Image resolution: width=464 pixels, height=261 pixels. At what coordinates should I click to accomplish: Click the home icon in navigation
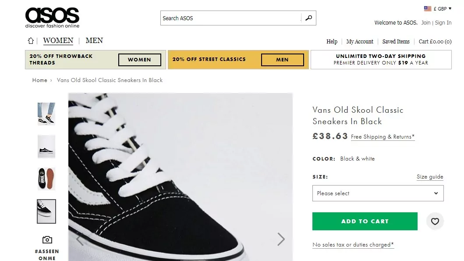click(x=31, y=41)
